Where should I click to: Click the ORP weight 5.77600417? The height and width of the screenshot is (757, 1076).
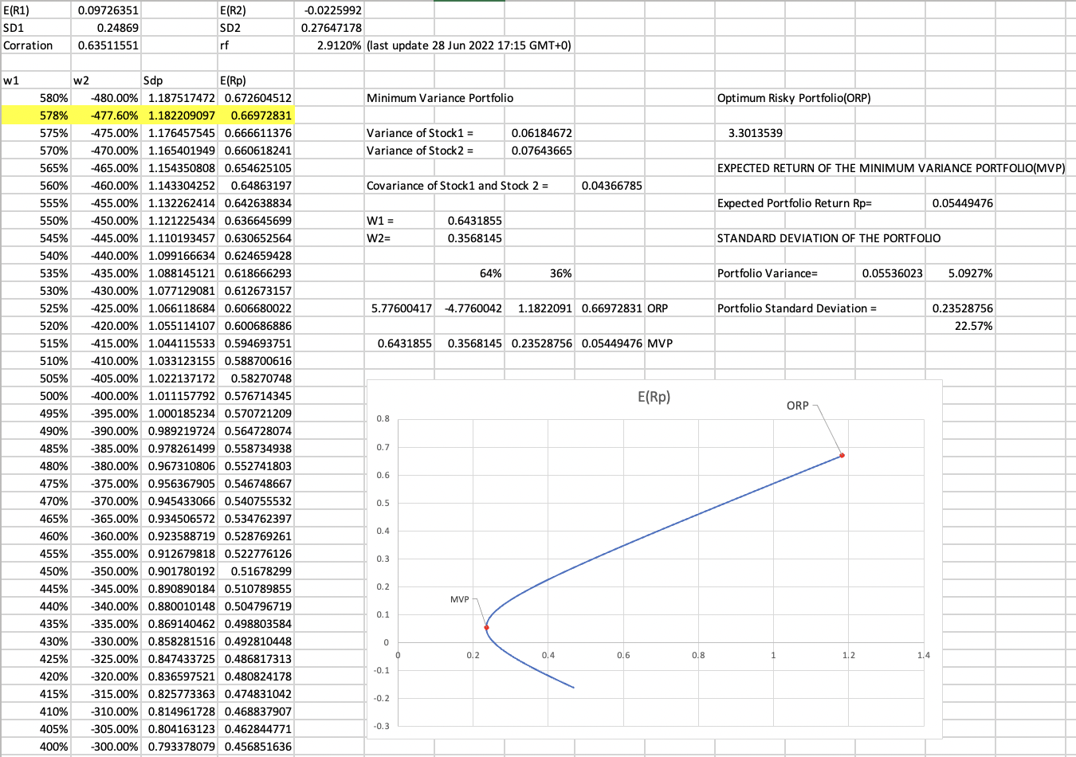tap(400, 308)
